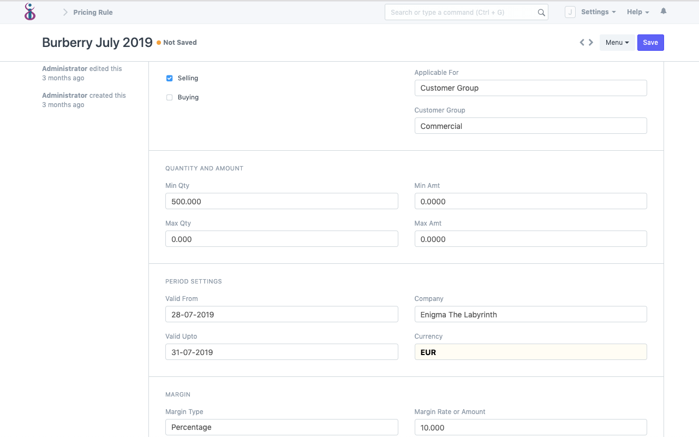The height and width of the screenshot is (437, 699).
Task: Enable the Buying checkbox
Action: [x=169, y=97]
